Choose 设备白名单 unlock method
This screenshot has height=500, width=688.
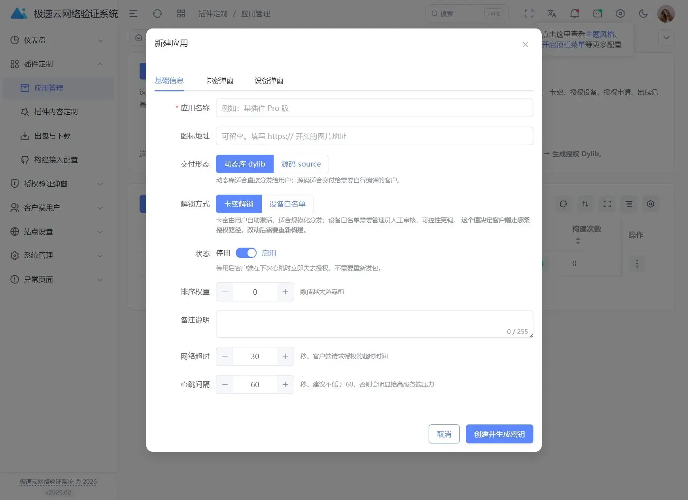pyautogui.click(x=287, y=204)
